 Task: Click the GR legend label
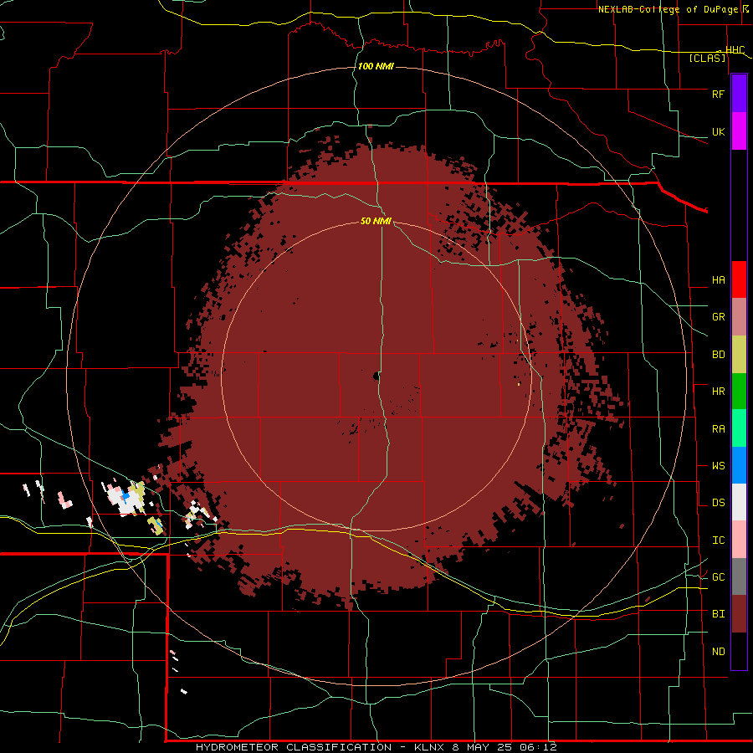(x=718, y=317)
